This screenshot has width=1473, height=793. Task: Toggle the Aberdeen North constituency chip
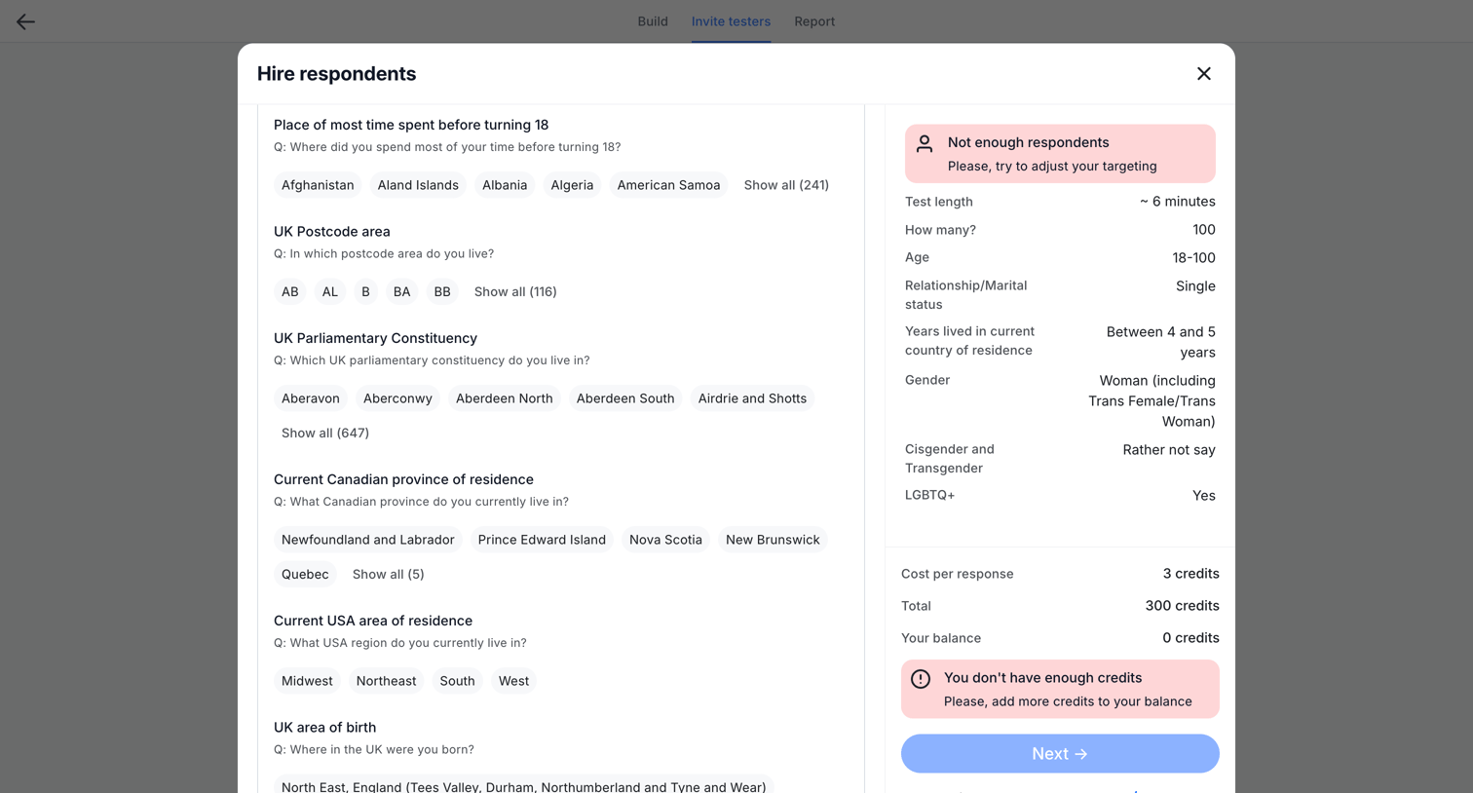(504, 398)
